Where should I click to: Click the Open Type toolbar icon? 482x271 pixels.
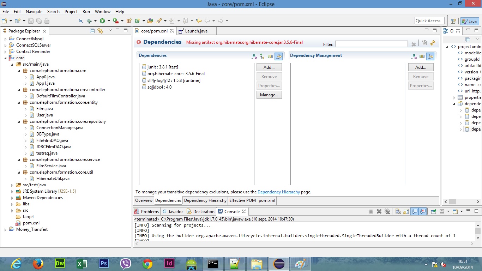150,21
